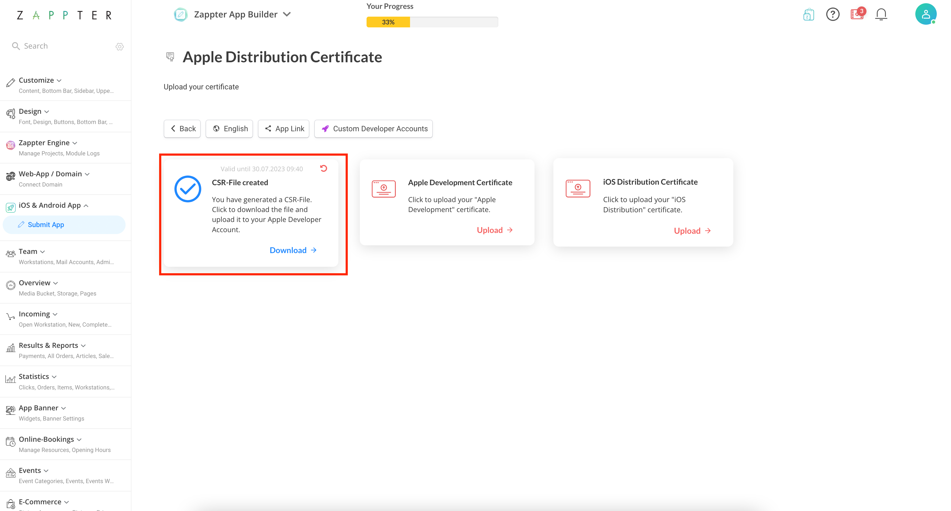The height and width of the screenshot is (511, 951).
Task: Click the 33% progress bar
Action: coord(432,22)
